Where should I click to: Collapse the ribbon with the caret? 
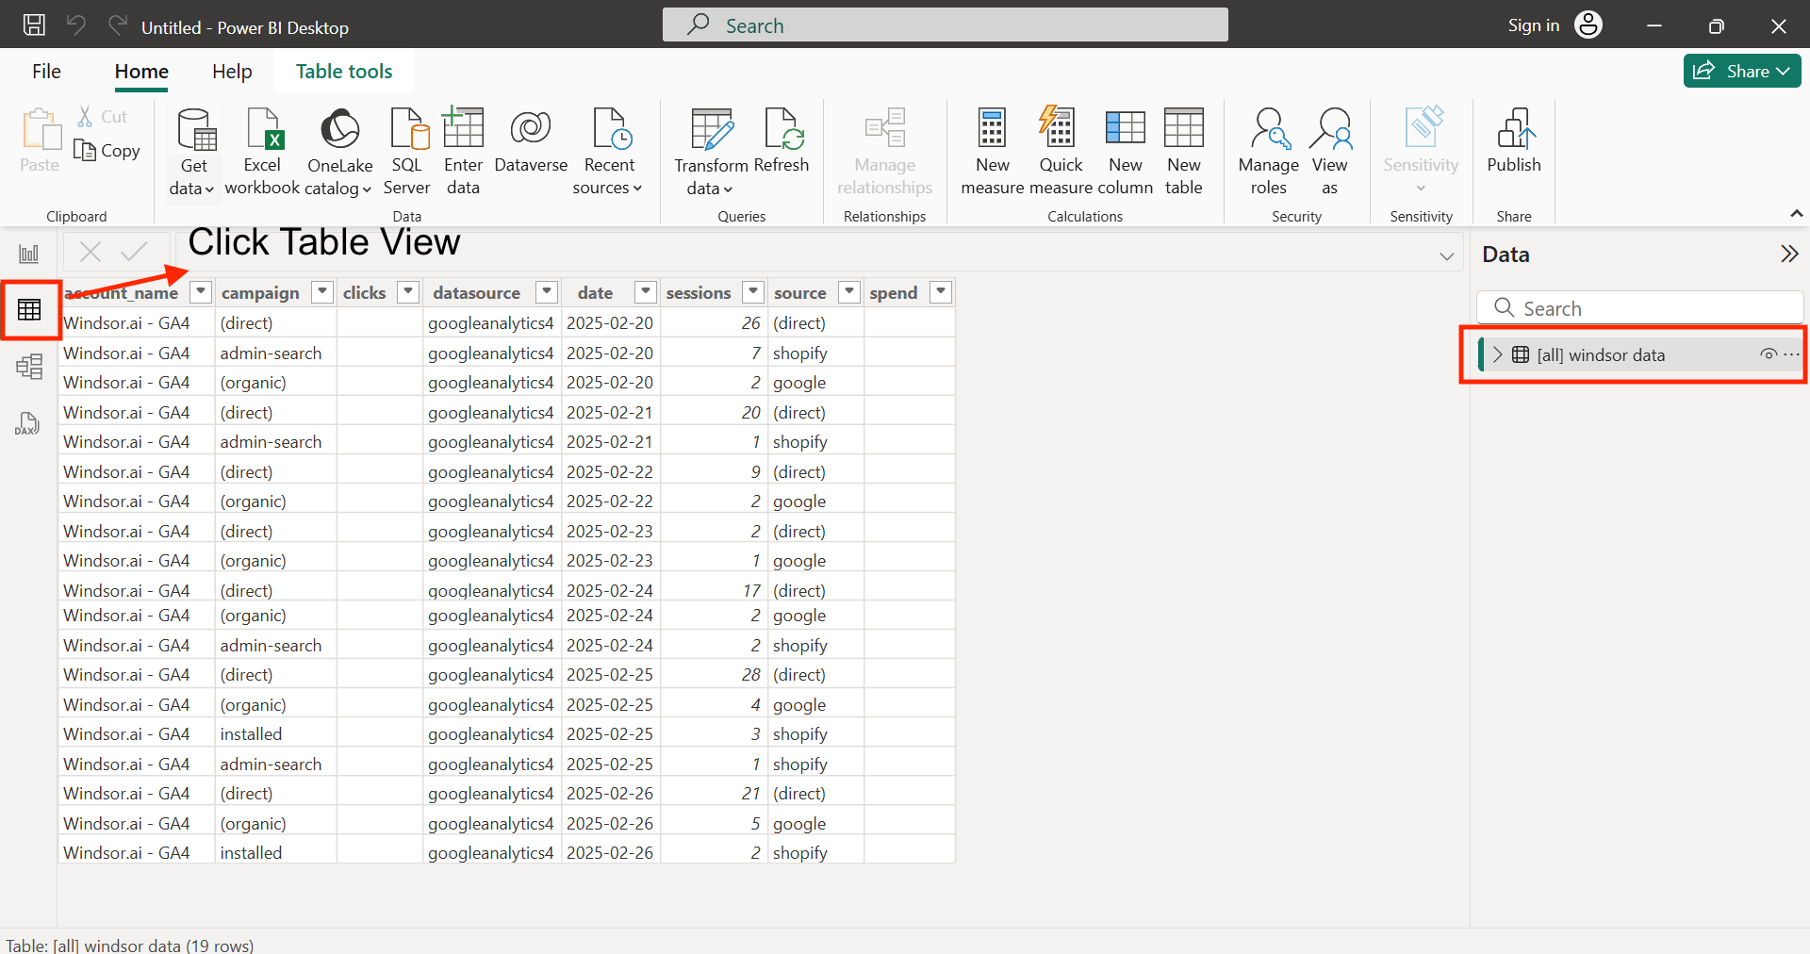click(x=1796, y=214)
